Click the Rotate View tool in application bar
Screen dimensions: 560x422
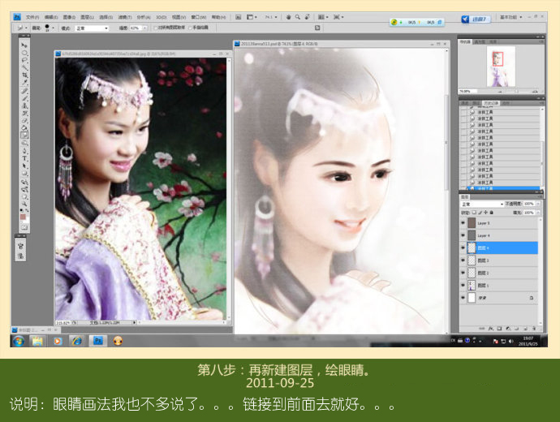307,17
